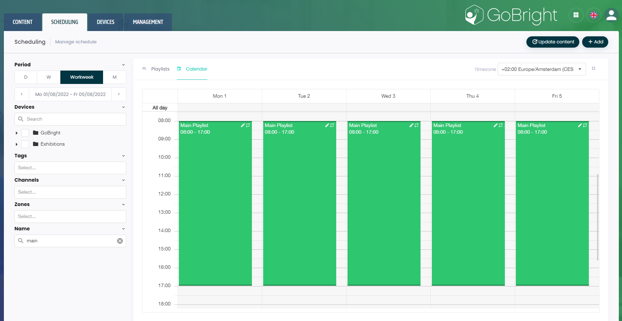Screen dimensions: 622x321
Task: Click the Name filter magnifier icon
Action: (x=21, y=241)
